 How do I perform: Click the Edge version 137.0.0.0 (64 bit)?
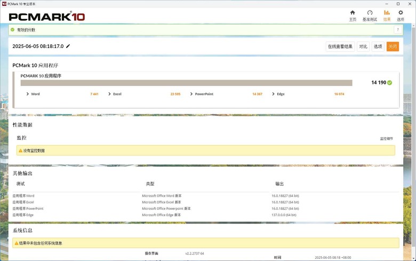(284, 215)
